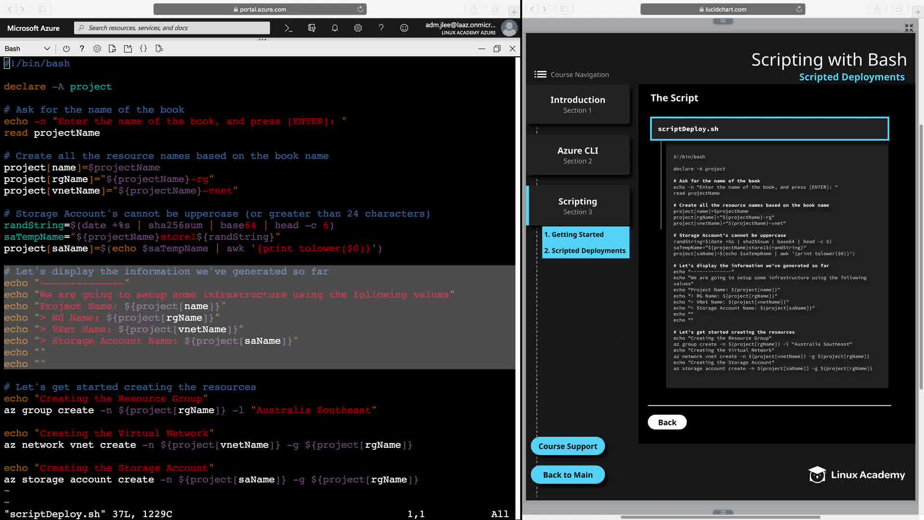The image size is (924, 520).
Task: Click the Back button
Action: (667, 422)
